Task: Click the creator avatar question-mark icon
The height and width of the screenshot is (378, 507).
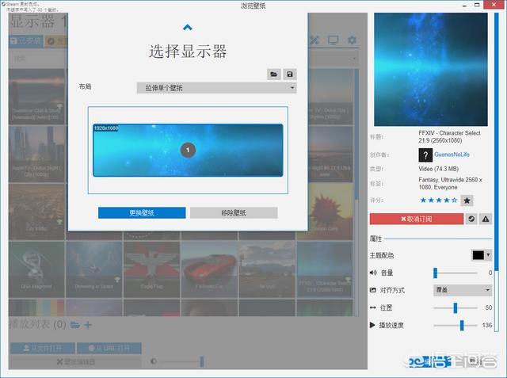Action: [x=425, y=155]
